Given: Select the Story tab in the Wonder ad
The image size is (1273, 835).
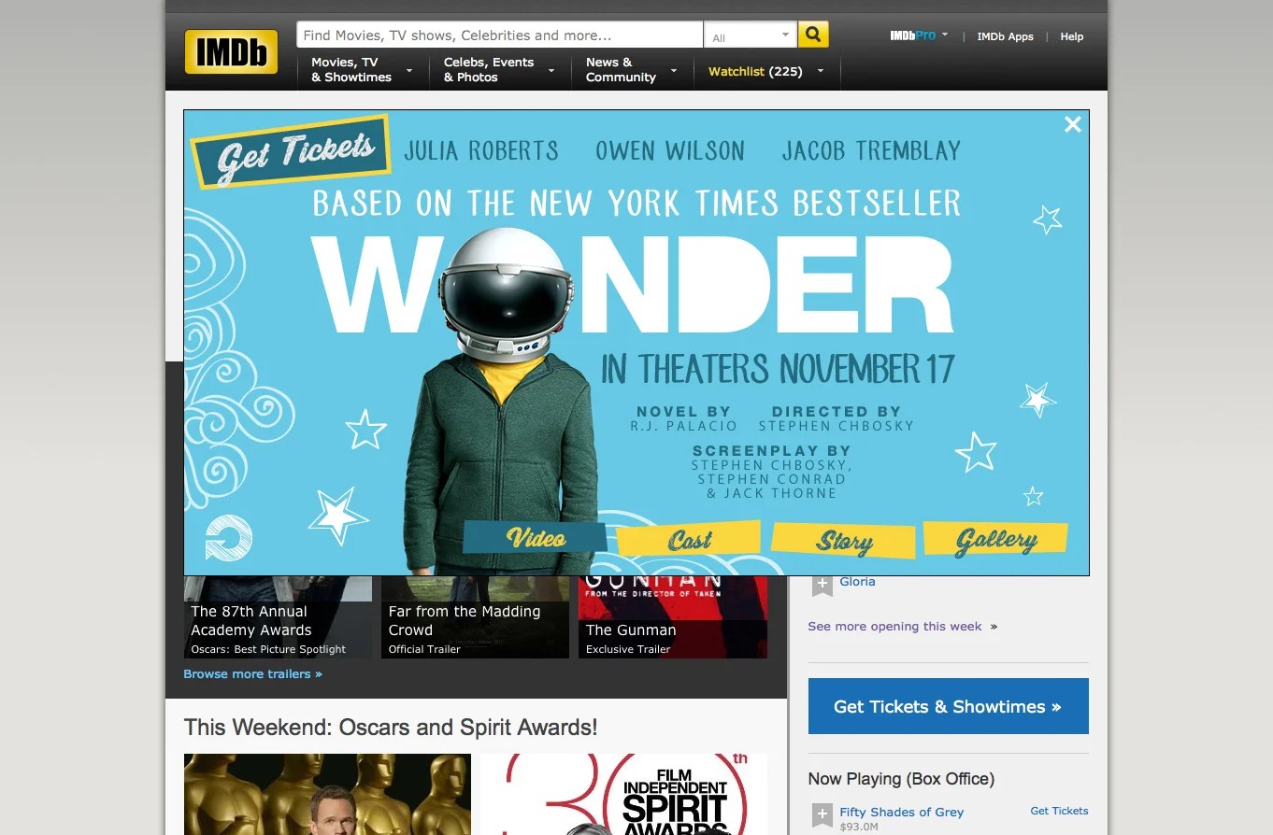Looking at the screenshot, I should coord(843,541).
